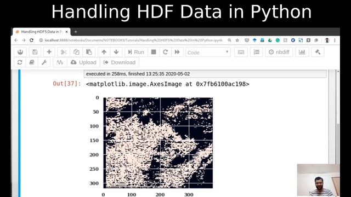Click the circular sync arrows icon

tap(20, 62)
